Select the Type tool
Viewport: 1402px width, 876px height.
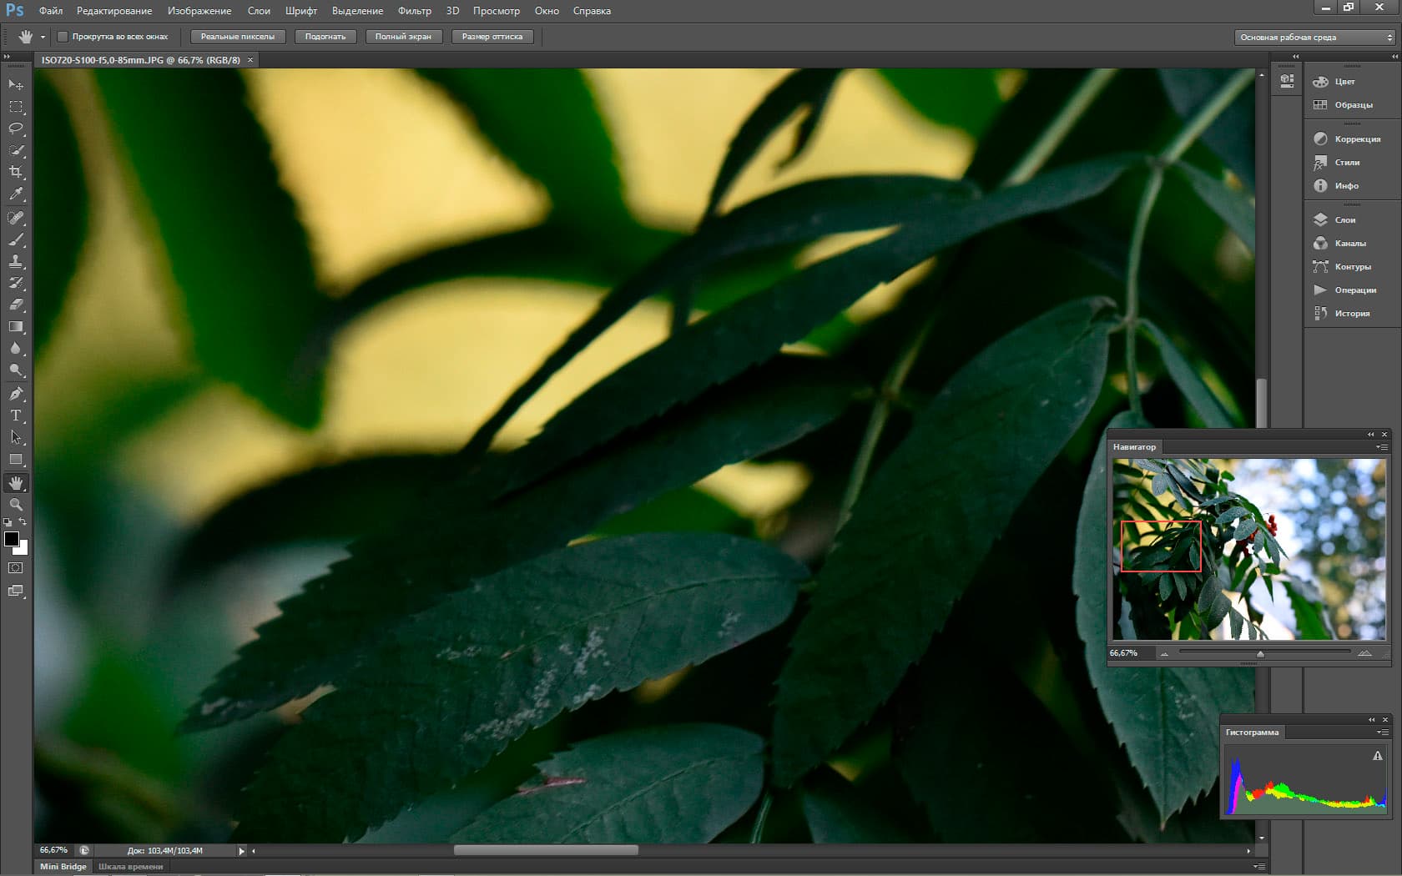point(16,415)
